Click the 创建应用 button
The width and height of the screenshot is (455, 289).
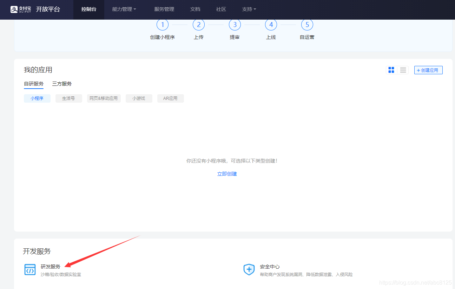(x=428, y=70)
